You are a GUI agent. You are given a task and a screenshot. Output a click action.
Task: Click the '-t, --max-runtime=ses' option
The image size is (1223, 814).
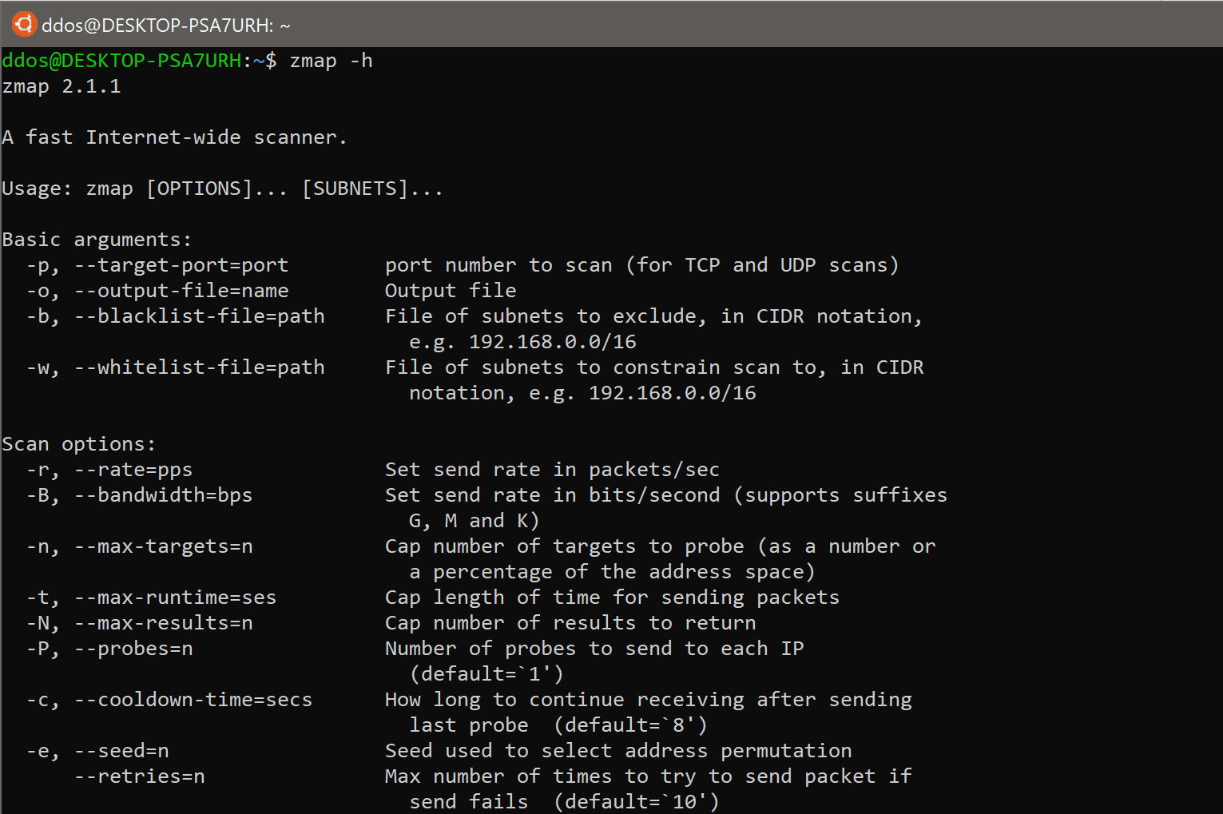[x=151, y=598]
